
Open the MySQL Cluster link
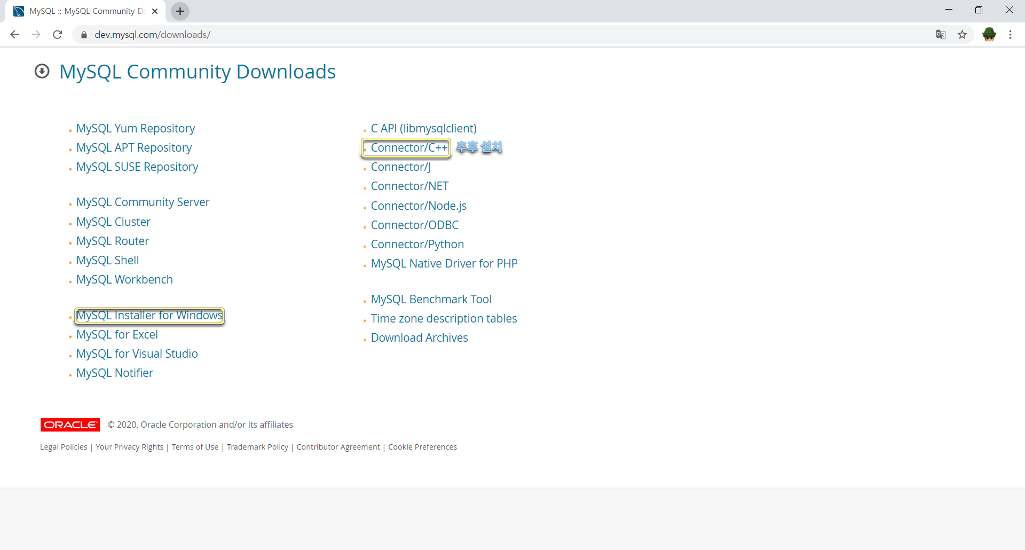pos(113,222)
